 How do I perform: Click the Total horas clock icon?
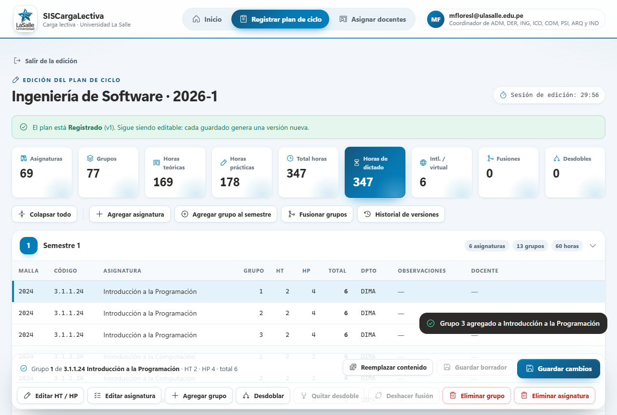click(290, 158)
